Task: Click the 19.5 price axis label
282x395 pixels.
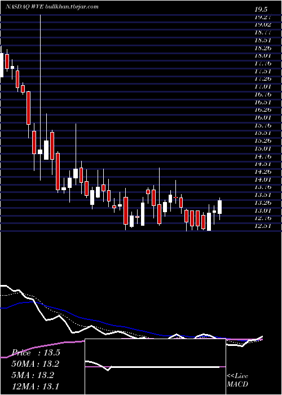Action: coord(261,10)
